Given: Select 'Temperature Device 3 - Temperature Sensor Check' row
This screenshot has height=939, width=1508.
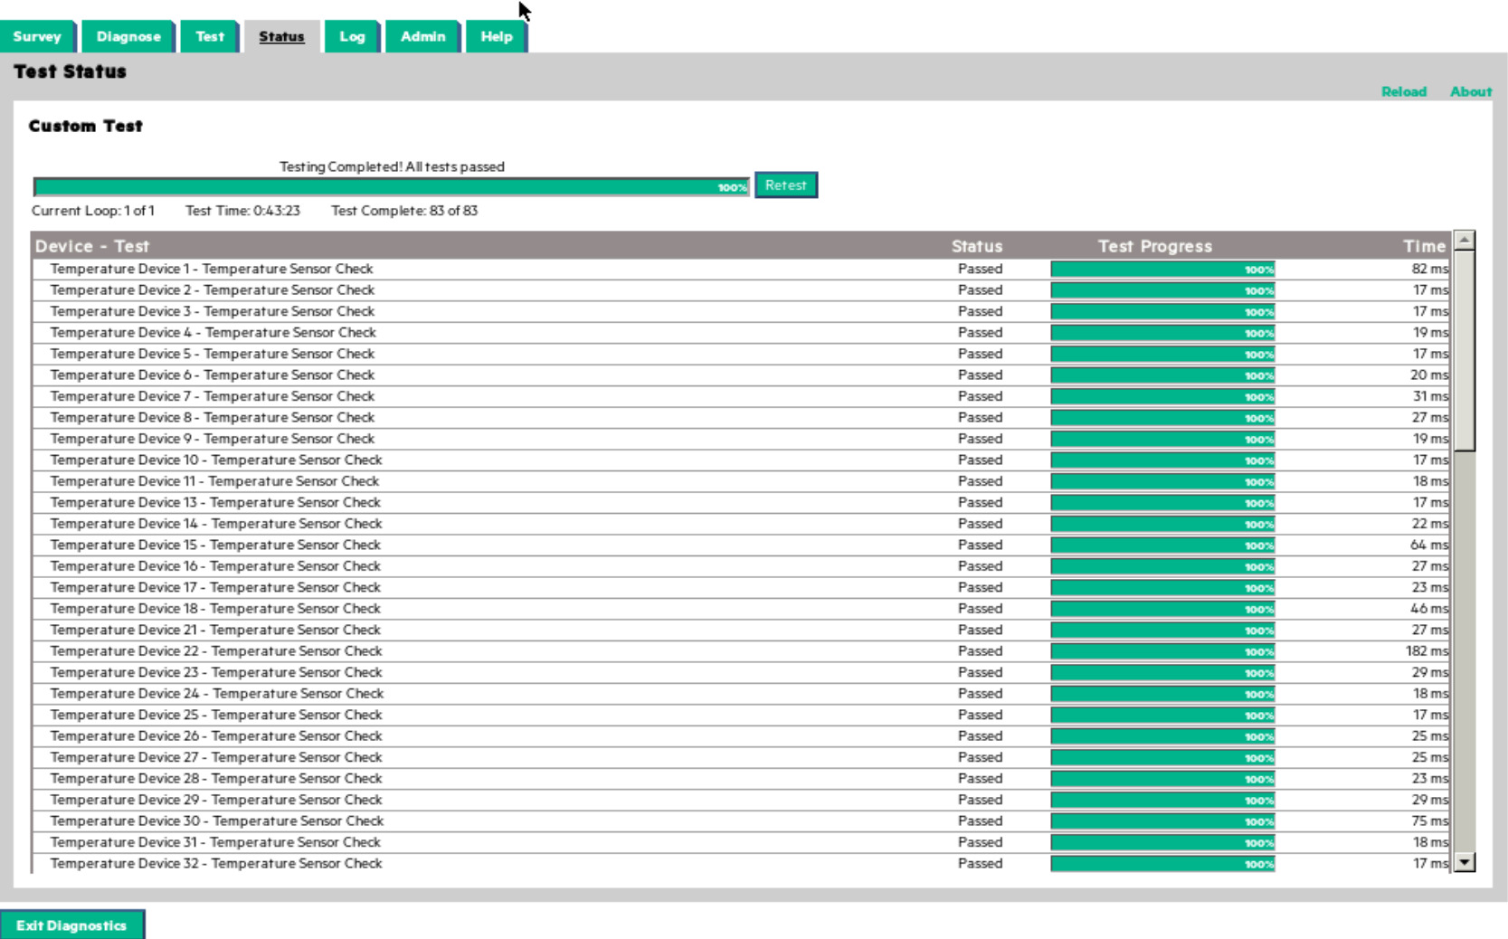Looking at the screenshot, I should click(x=741, y=311).
